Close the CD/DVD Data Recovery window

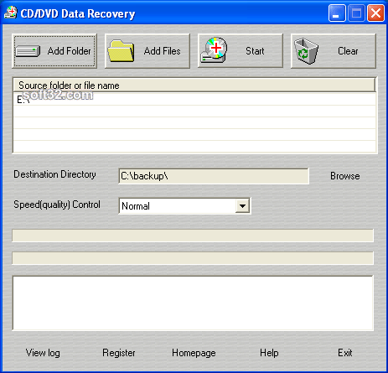[x=375, y=13]
